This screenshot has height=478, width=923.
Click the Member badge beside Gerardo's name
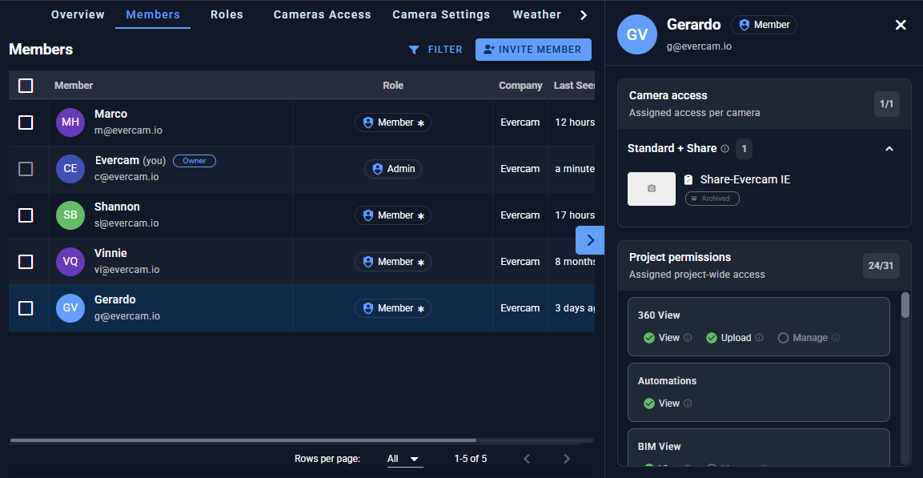click(x=764, y=25)
